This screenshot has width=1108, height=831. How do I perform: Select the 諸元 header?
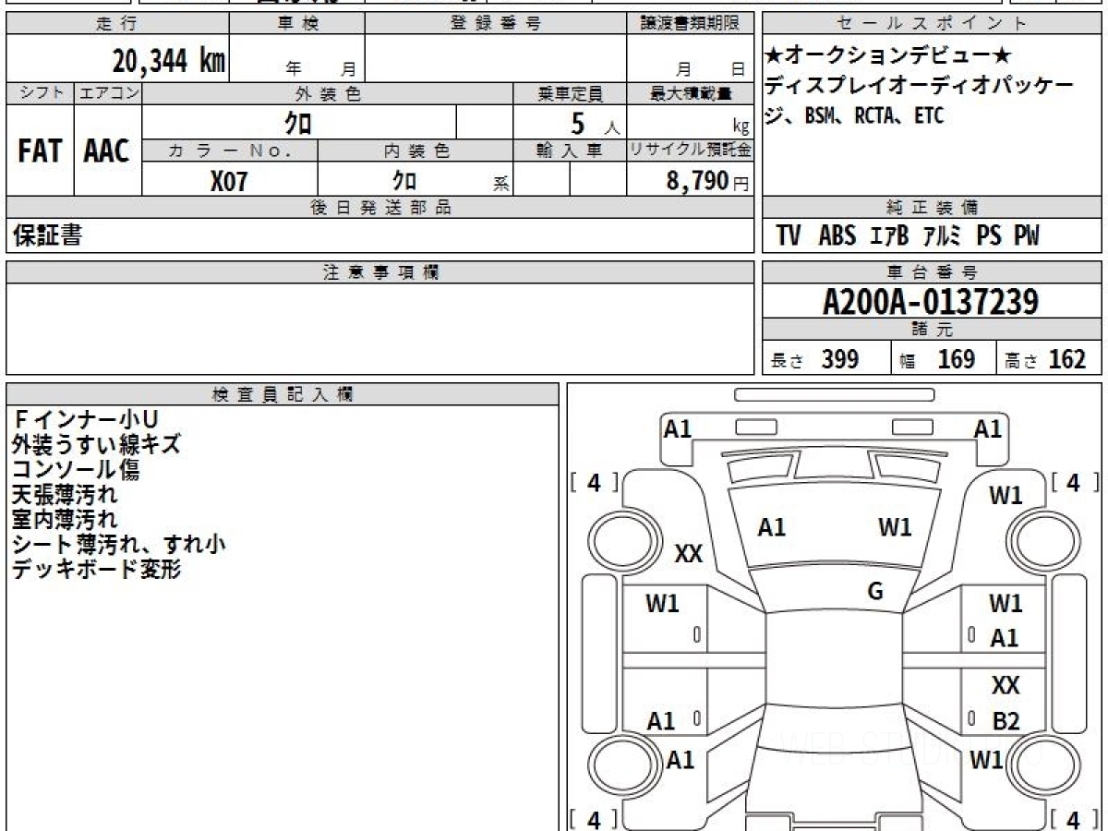click(x=932, y=330)
